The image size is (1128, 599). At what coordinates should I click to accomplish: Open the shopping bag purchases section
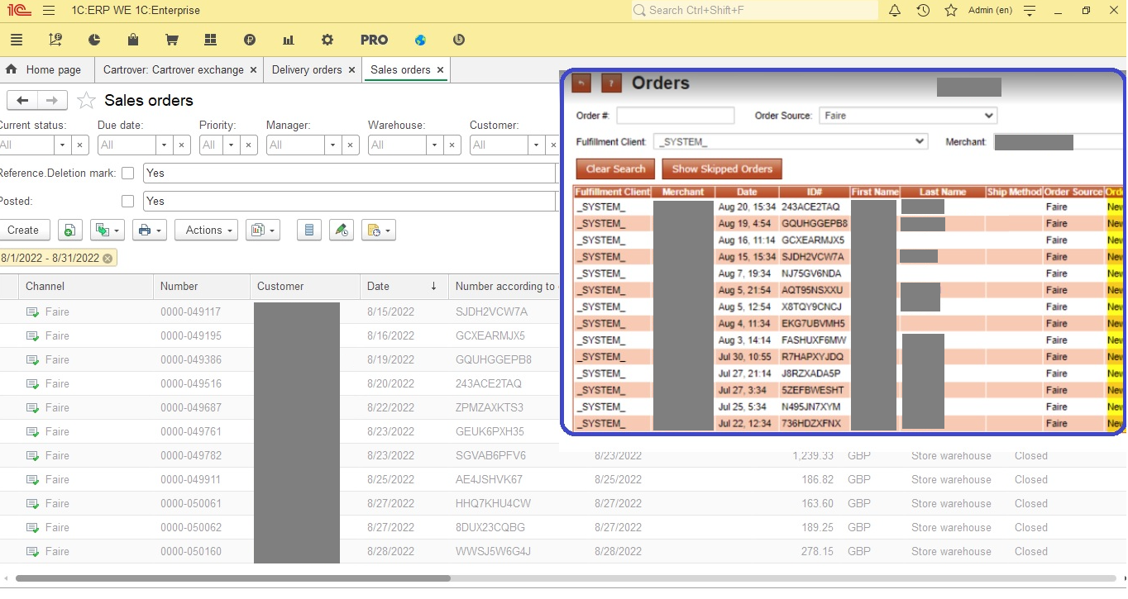pos(133,40)
